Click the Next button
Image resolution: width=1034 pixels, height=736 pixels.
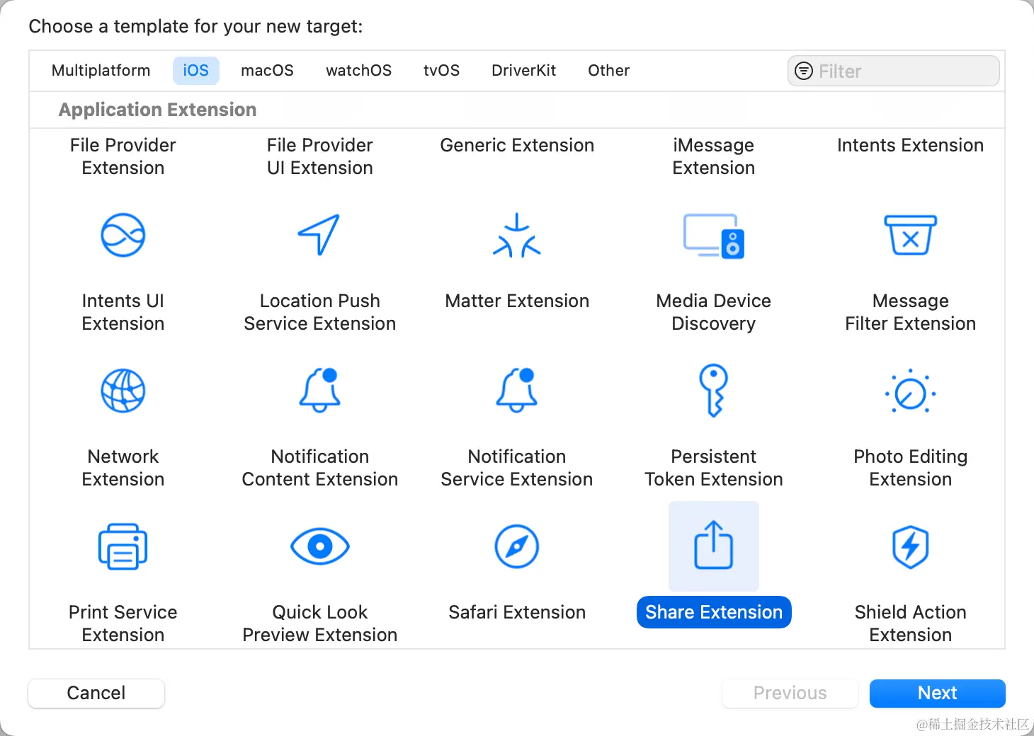pos(938,693)
